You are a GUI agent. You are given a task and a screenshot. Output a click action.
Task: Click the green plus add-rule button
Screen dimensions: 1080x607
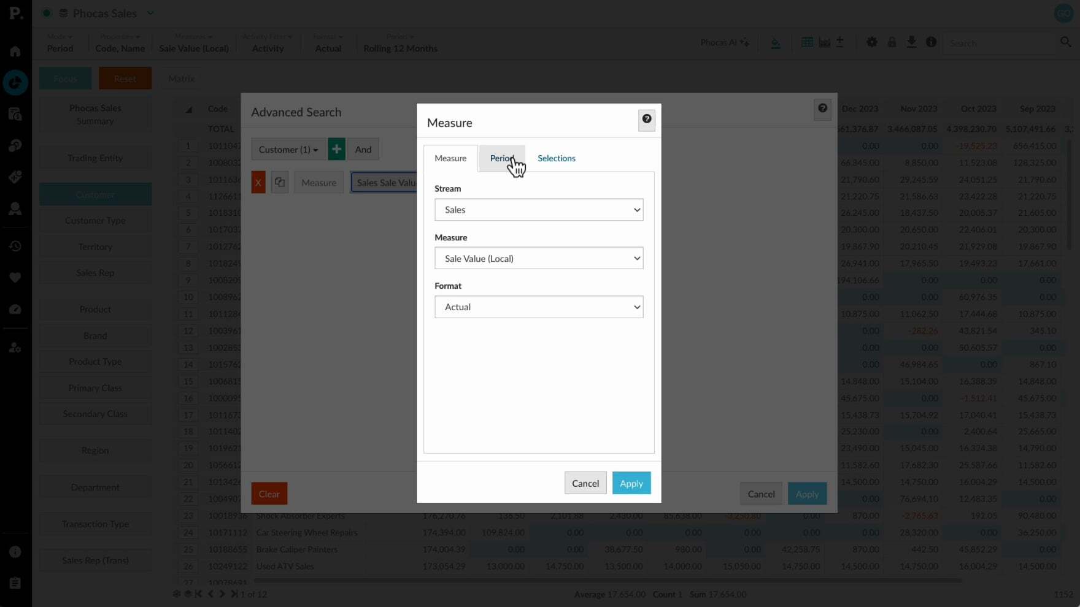[336, 149]
